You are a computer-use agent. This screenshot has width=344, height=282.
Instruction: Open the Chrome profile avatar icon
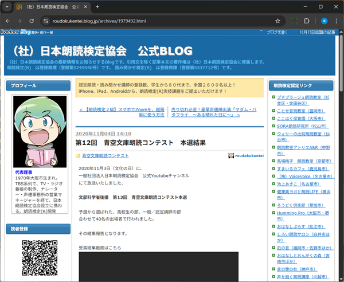coord(324,21)
